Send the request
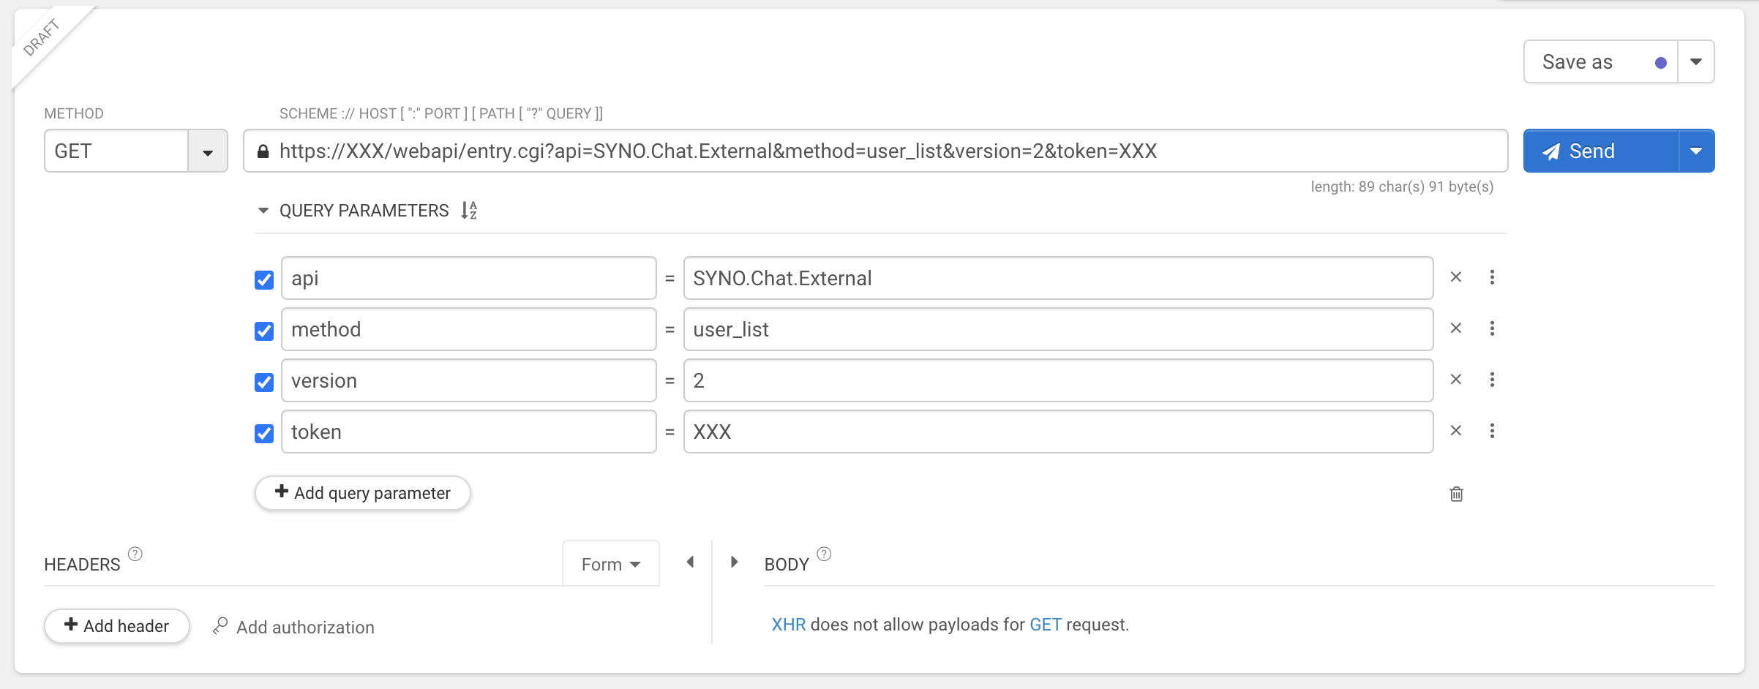The width and height of the screenshot is (1759, 689). coord(1601,151)
